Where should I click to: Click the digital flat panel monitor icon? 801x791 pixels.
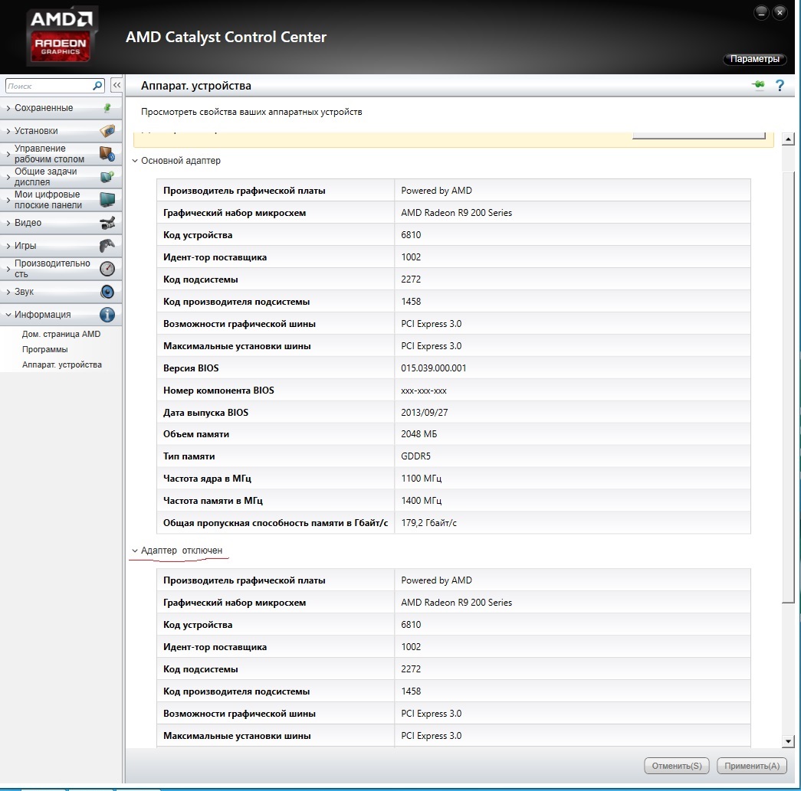tap(107, 200)
